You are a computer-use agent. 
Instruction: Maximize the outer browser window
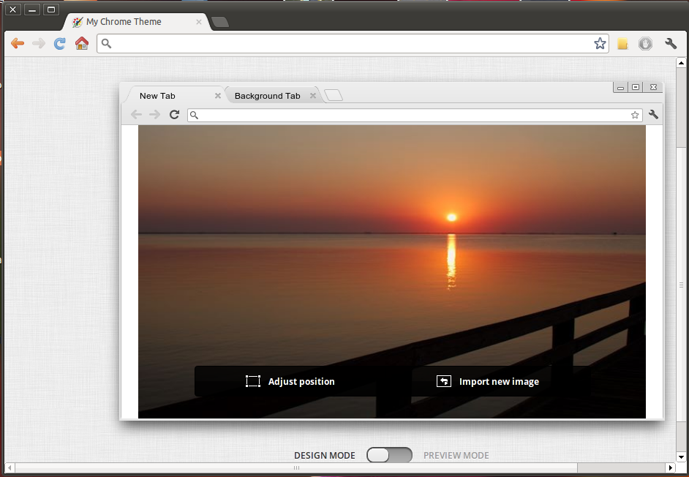tap(51, 10)
